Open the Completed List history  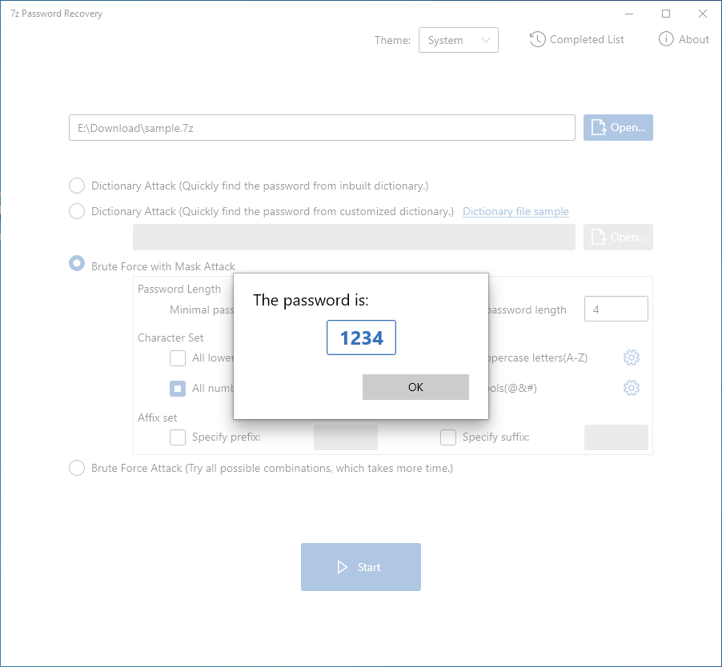tap(576, 39)
